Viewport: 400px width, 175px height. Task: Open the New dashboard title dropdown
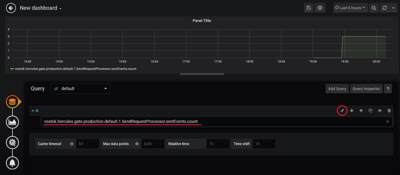[x=41, y=8]
